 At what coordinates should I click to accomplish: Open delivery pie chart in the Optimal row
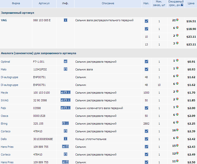[x=177, y=60]
